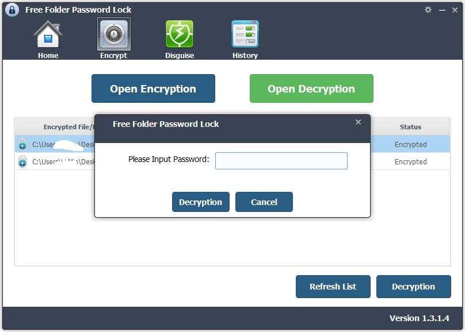
Task: Click the Encrypted File column header
Action: [55, 127]
